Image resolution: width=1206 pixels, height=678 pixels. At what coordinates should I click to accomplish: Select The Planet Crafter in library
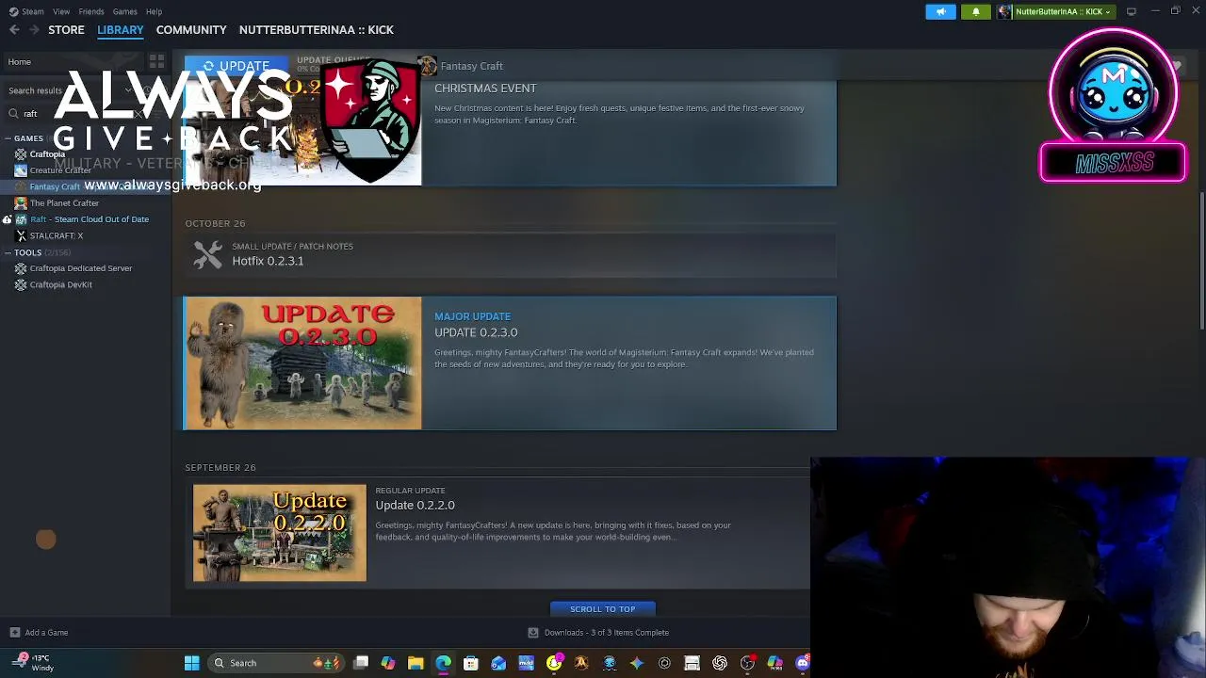pos(64,203)
